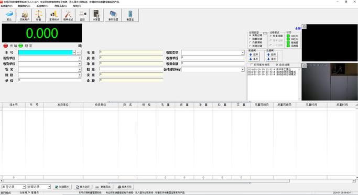Click the snapshot icon on upper black camera view
This screenshot has height=195, width=358.
305,27
